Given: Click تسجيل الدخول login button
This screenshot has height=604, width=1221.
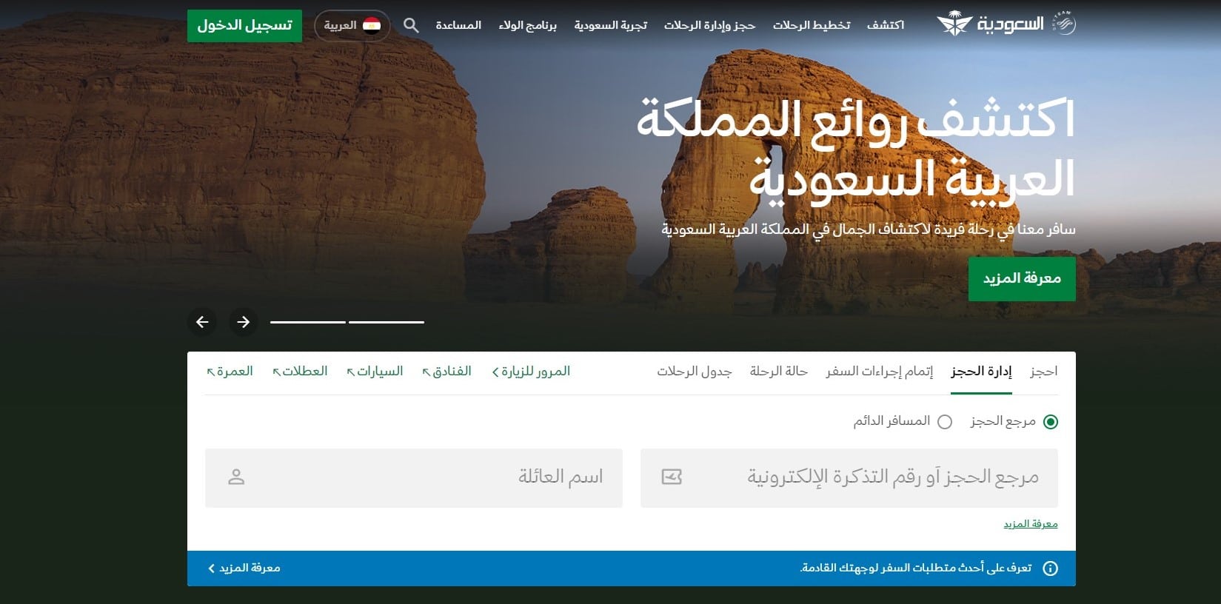Looking at the screenshot, I should [244, 25].
